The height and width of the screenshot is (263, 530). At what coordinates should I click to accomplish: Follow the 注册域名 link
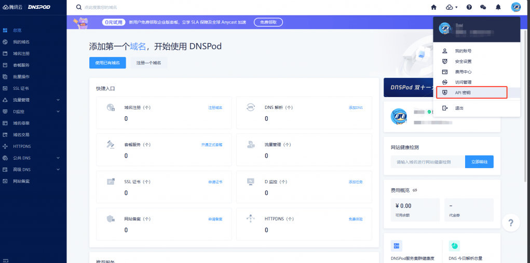point(215,108)
